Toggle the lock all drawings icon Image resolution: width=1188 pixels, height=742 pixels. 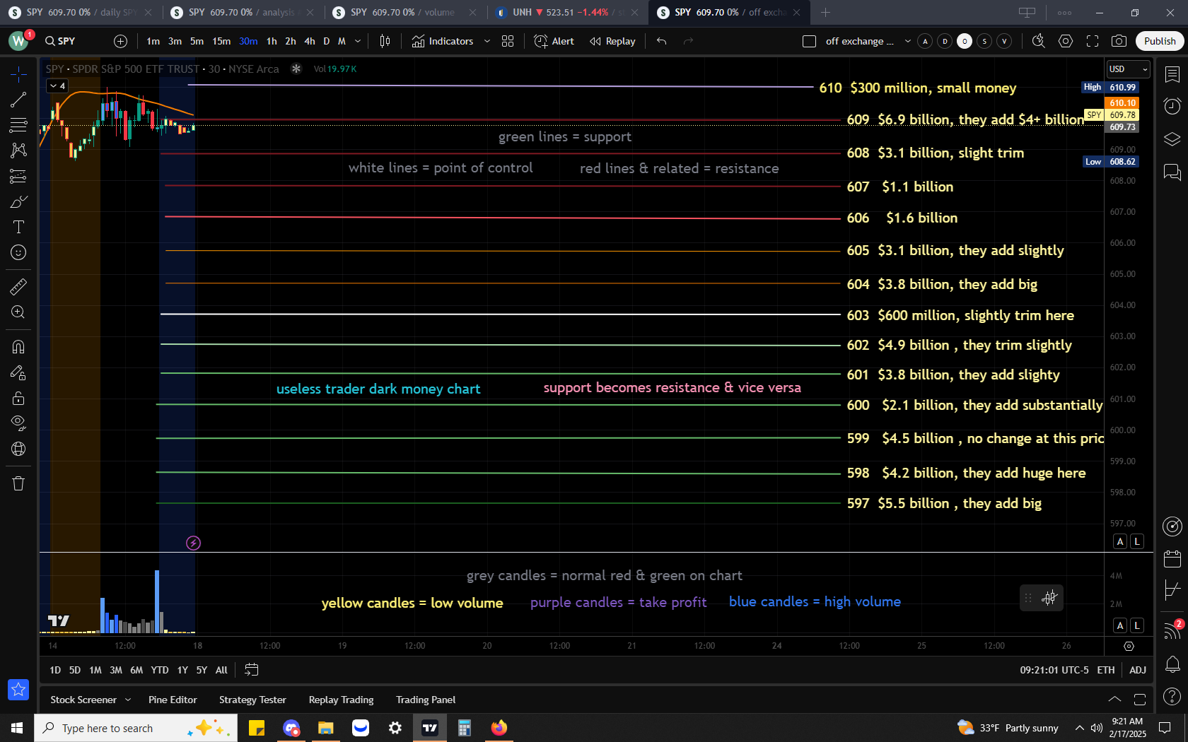click(x=18, y=398)
